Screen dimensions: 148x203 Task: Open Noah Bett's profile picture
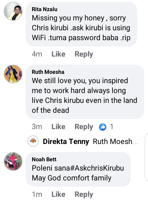click(x=13, y=161)
